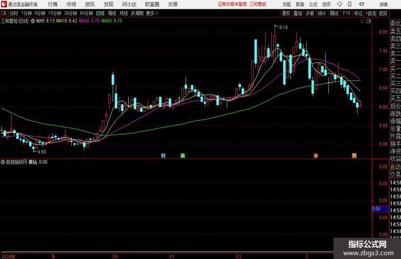Open the 发现 menu
The width and height of the screenshot is (401, 259).
[x=109, y=4]
